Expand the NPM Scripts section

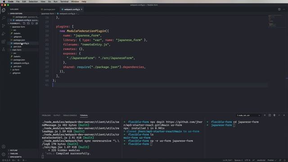[23, 157]
